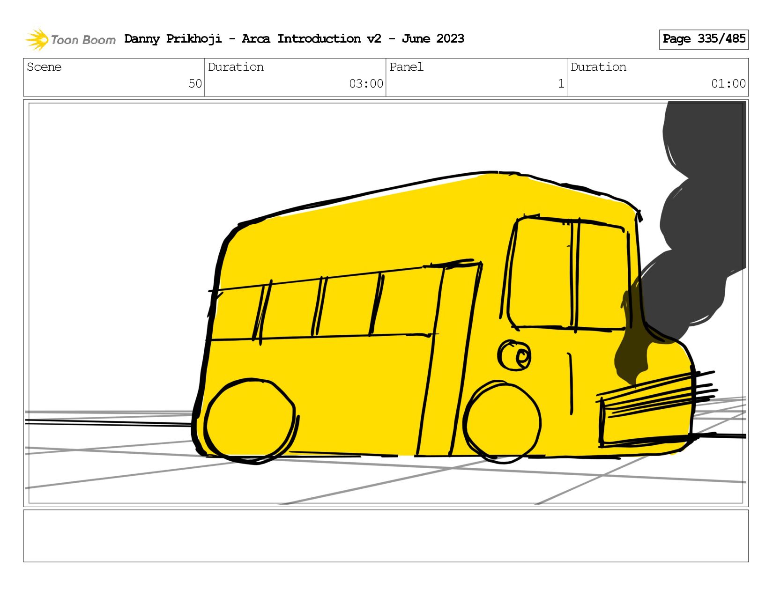Click the empty notes box below the panel
773x597 pixels.
click(x=386, y=536)
